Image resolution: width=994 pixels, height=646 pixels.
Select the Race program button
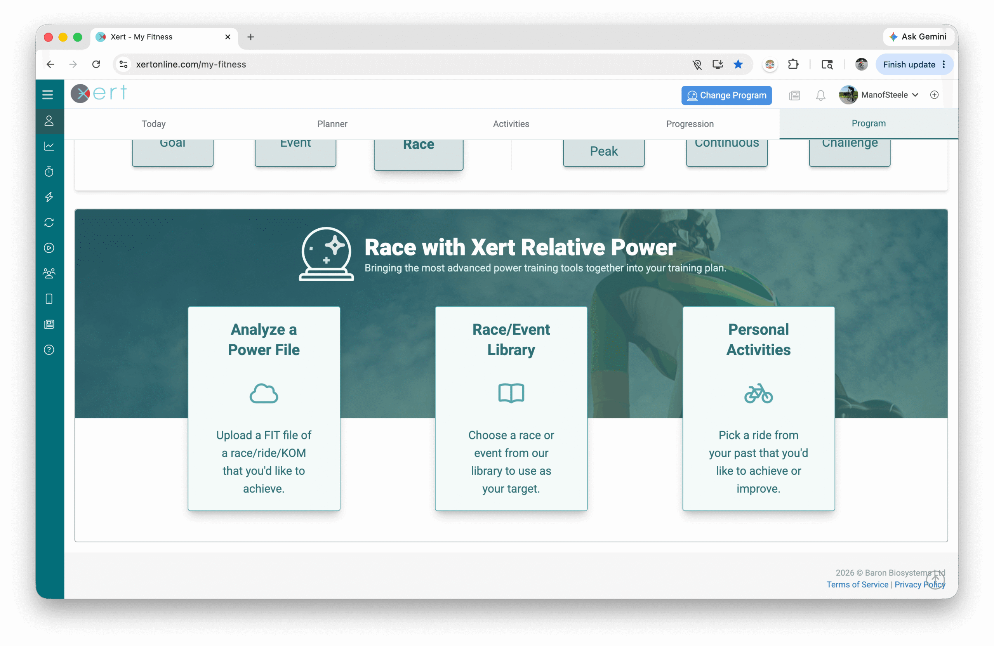tap(419, 155)
